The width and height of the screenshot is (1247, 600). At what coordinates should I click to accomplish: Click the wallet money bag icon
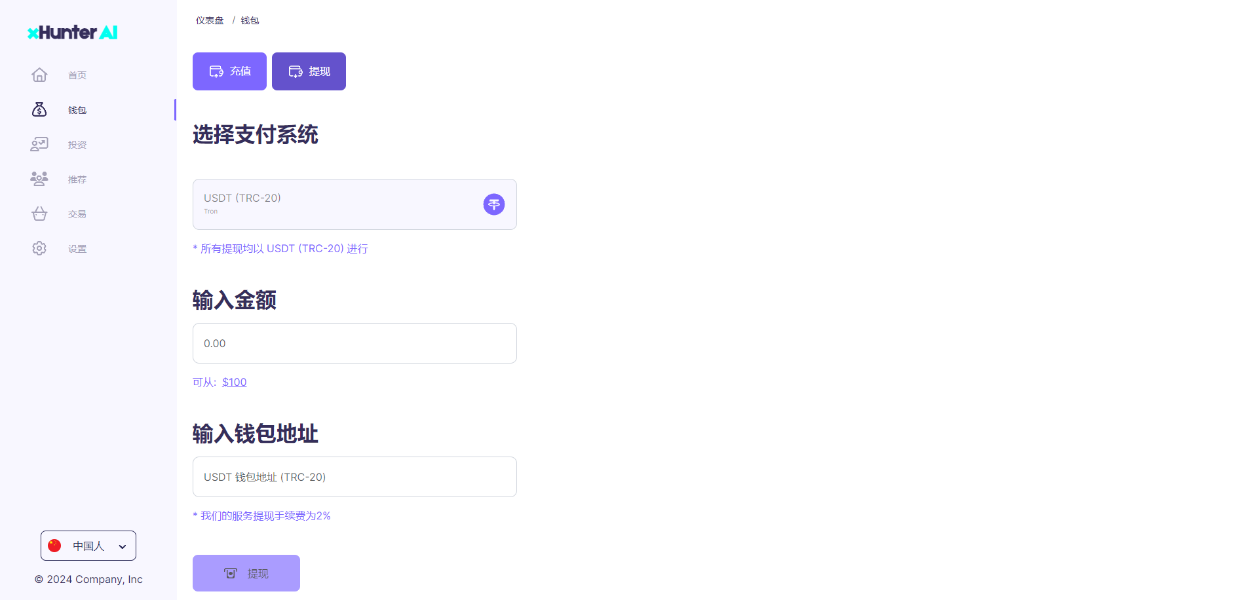click(39, 110)
